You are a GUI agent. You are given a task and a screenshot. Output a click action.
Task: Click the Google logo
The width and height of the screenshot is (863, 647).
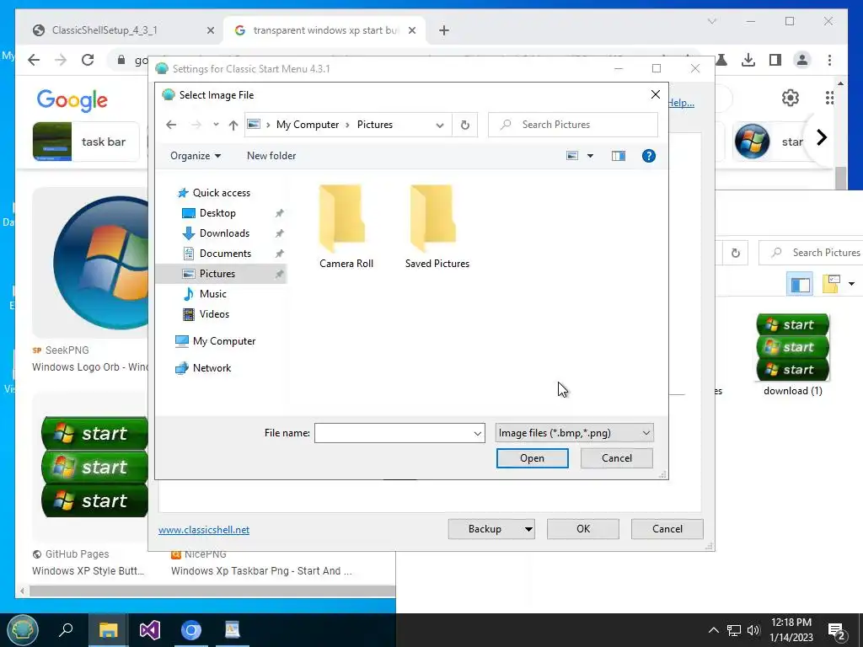coord(72,101)
